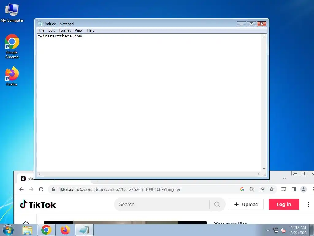Open Chrome profile avatar

pos(304,189)
